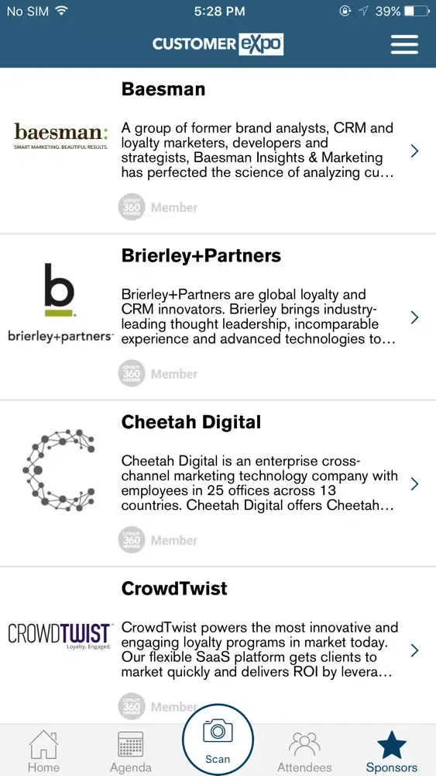This screenshot has width=436, height=776.
Task: Tap the CrowdTwist logo
Action: pos(60,636)
